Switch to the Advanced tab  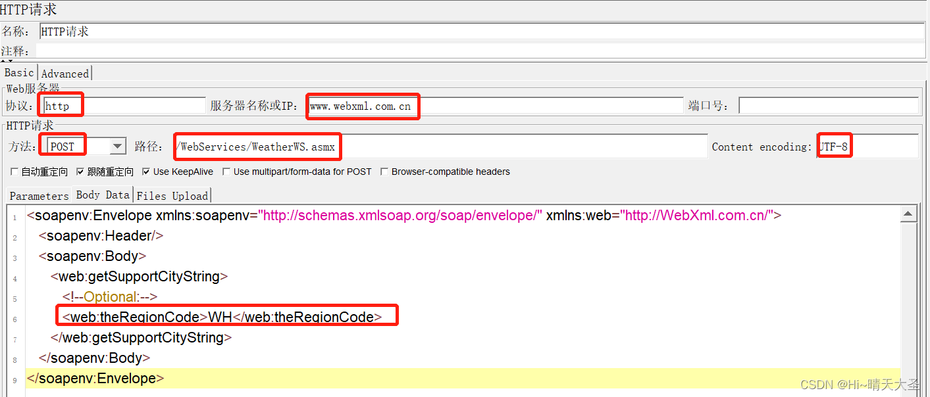point(64,73)
